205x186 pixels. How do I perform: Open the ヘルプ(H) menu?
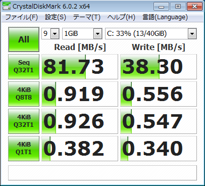(121, 17)
